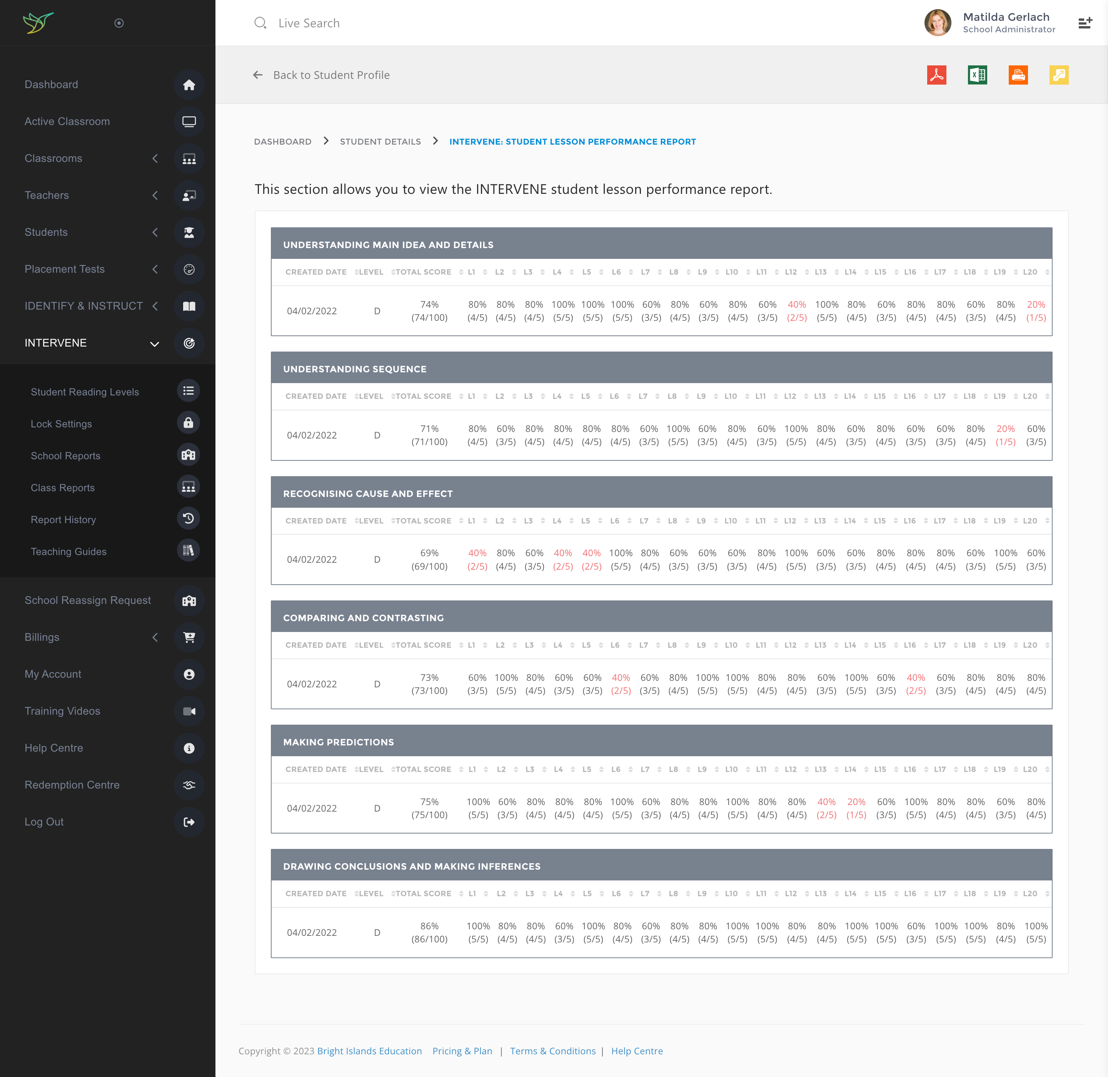This screenshot has width=1108, height=1077.
Task: Open the top-right add list menu icon
Action: 1084,23
